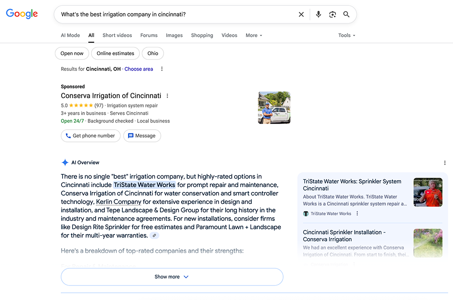Click the phone icon in Get phone number
The width and height of the screenshot is (453, 300).
68,136
